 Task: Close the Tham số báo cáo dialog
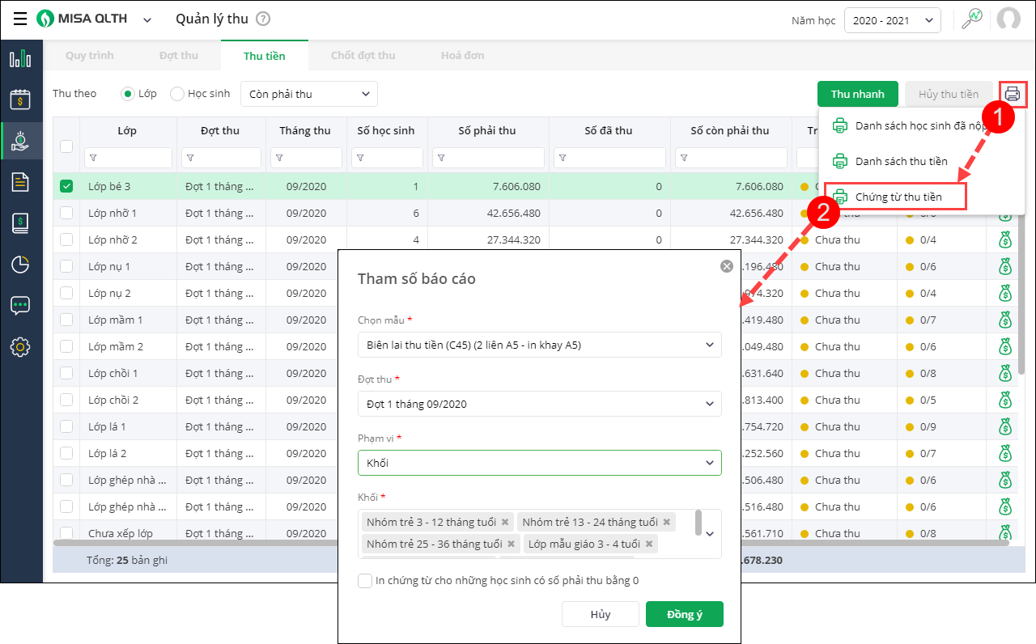pos(727,266)
